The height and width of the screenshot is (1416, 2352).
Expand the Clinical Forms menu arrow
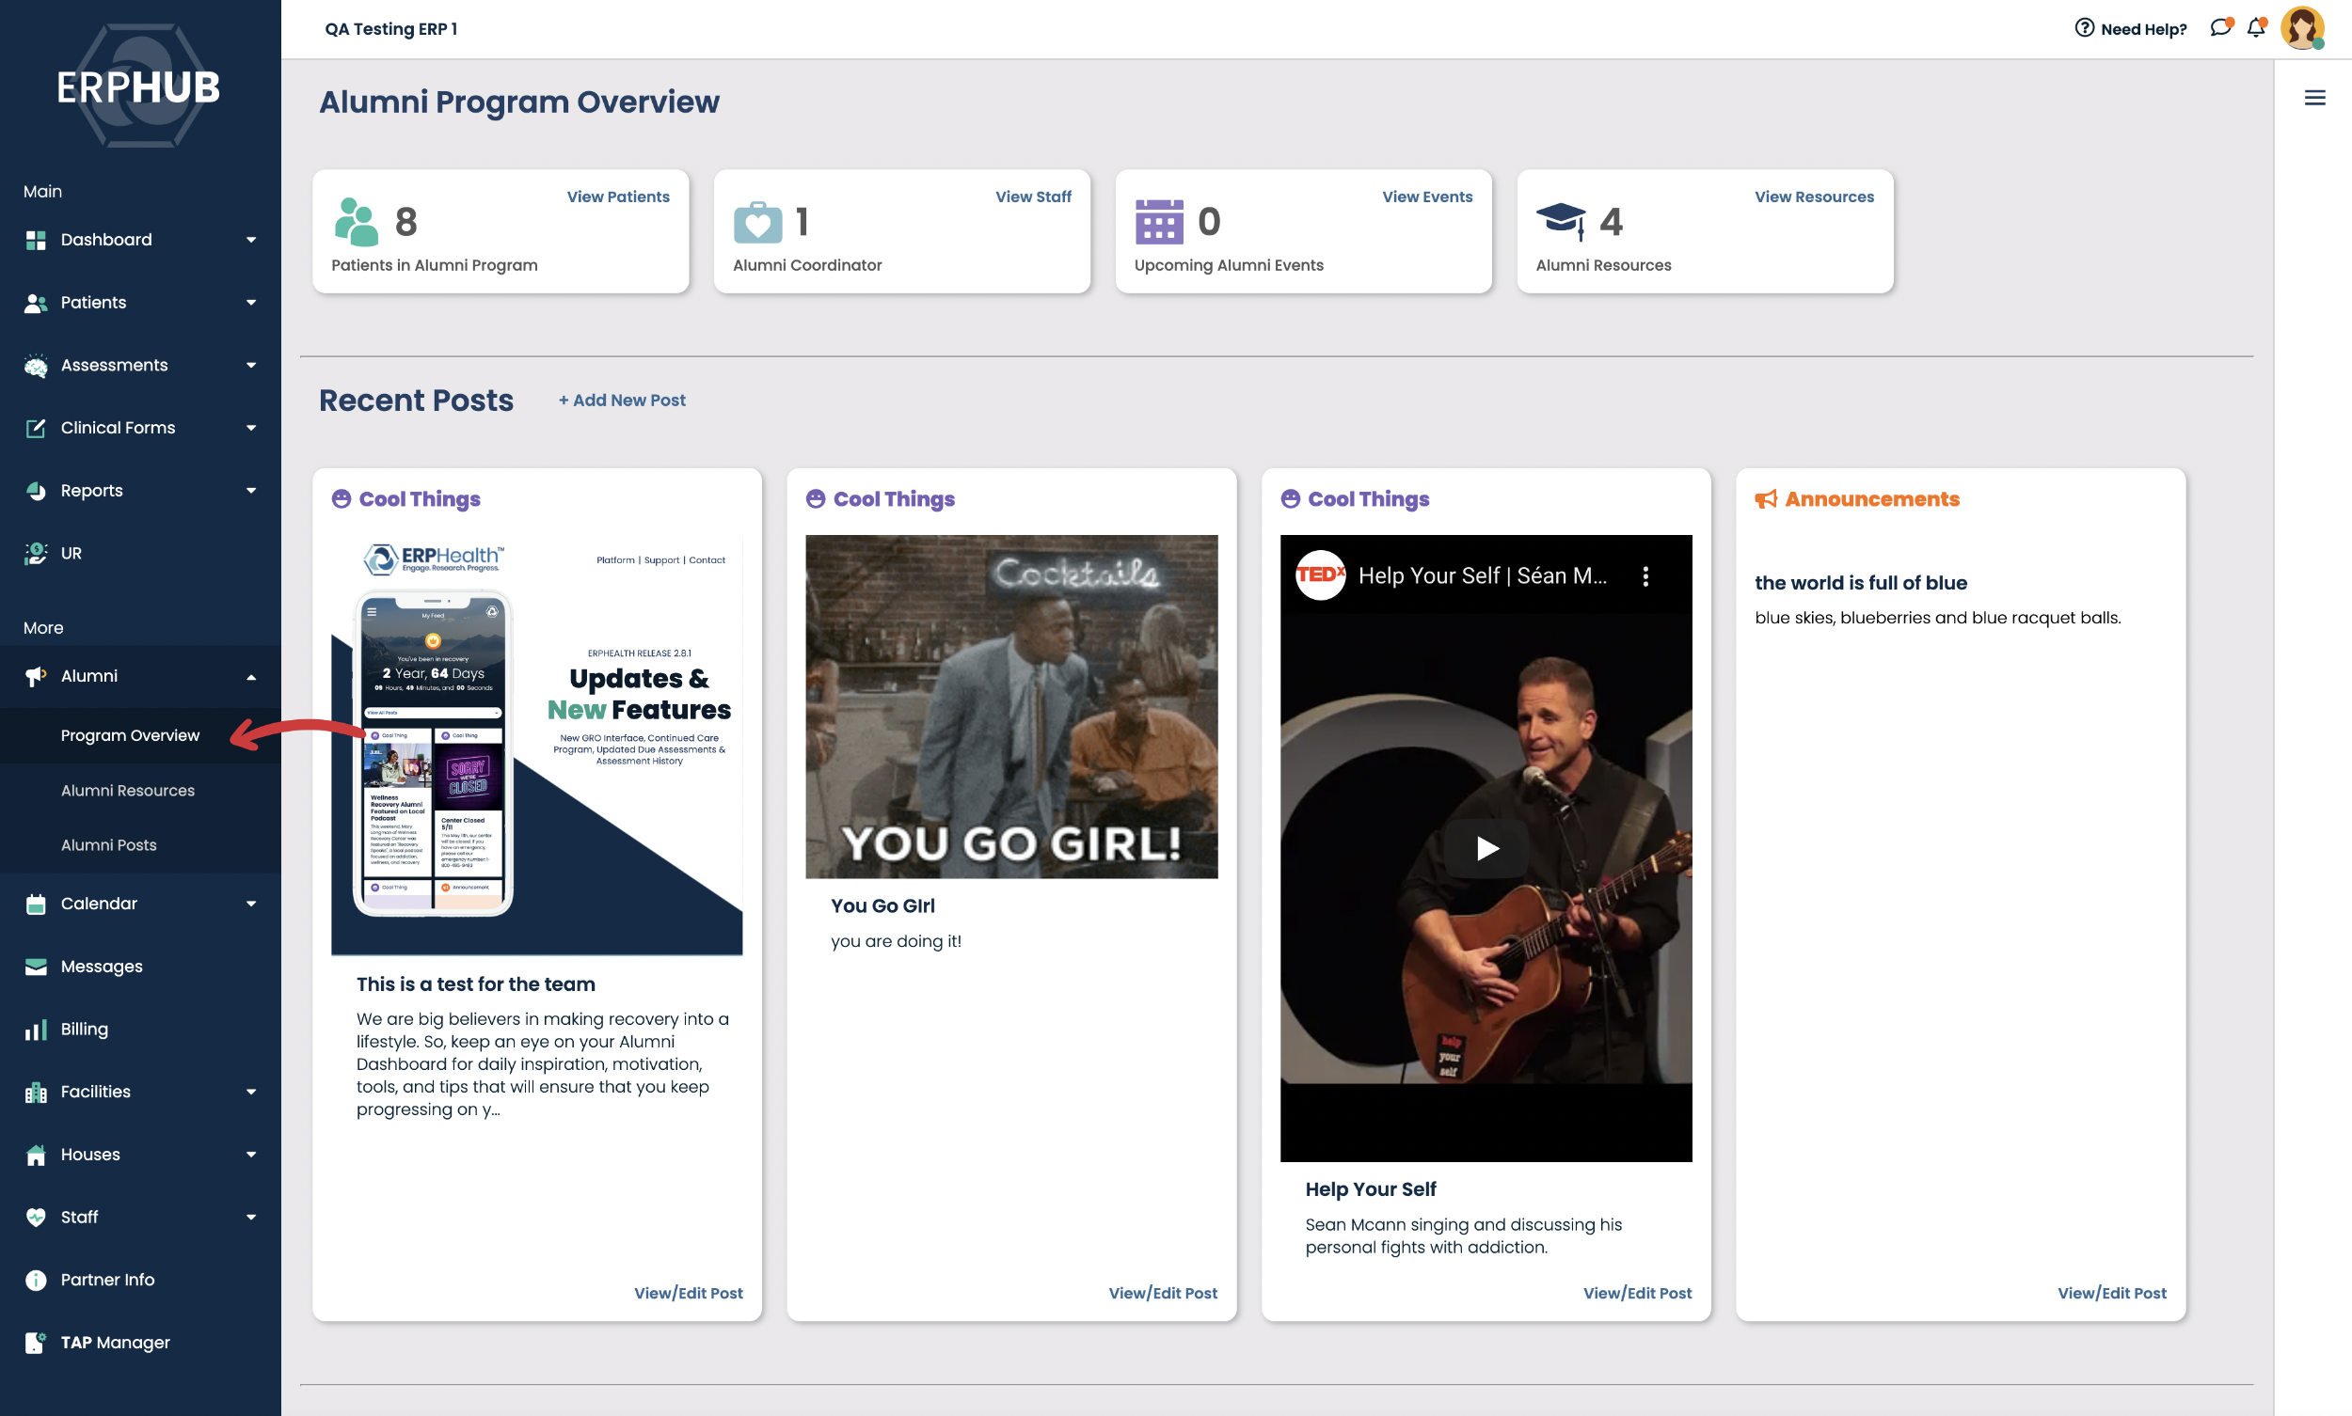tap(250, 428)
